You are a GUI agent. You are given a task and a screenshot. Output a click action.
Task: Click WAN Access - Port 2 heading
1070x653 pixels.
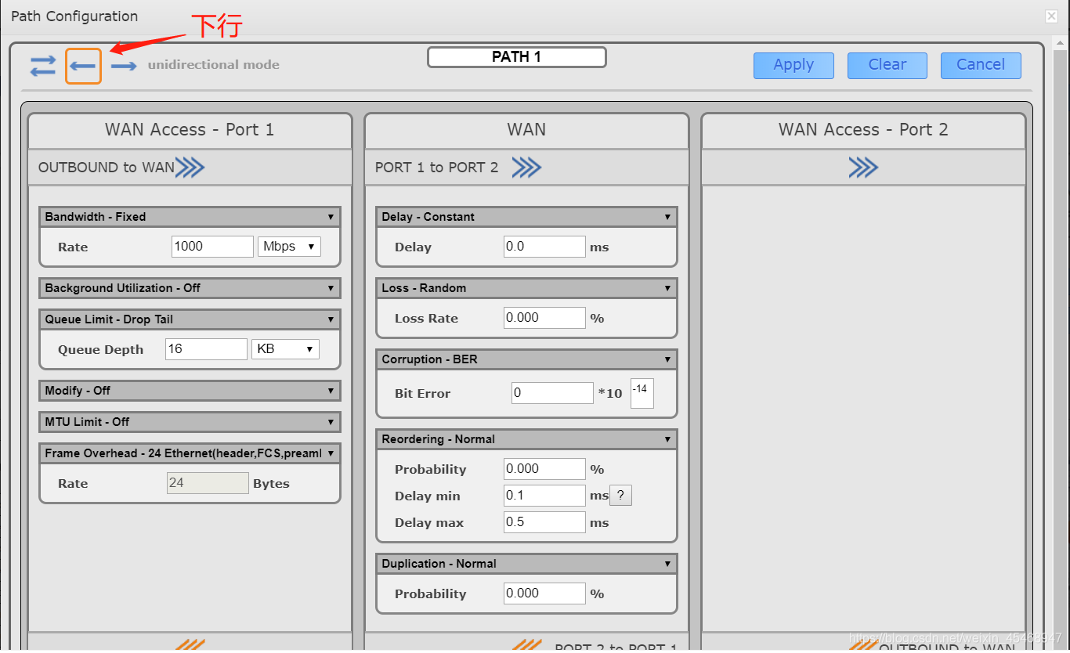(x=863, y=130)
